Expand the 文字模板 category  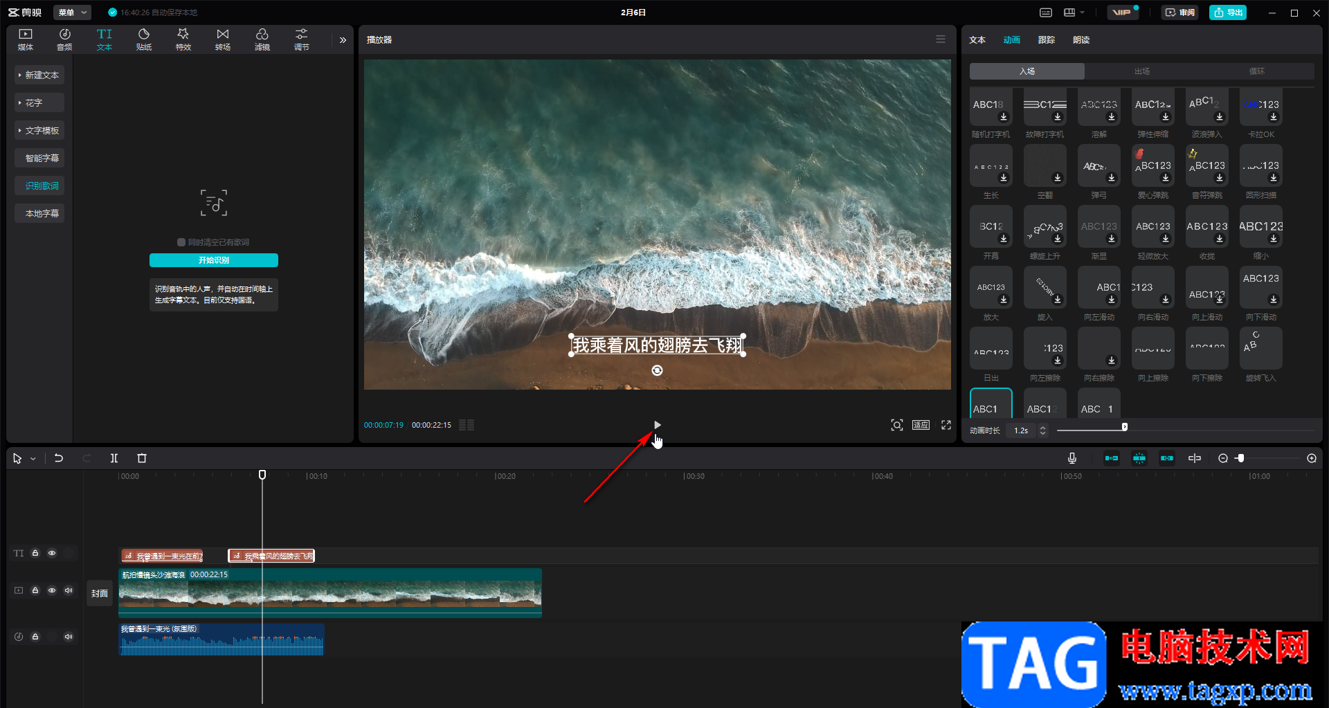pyautogui.click(x=39, y=130)
